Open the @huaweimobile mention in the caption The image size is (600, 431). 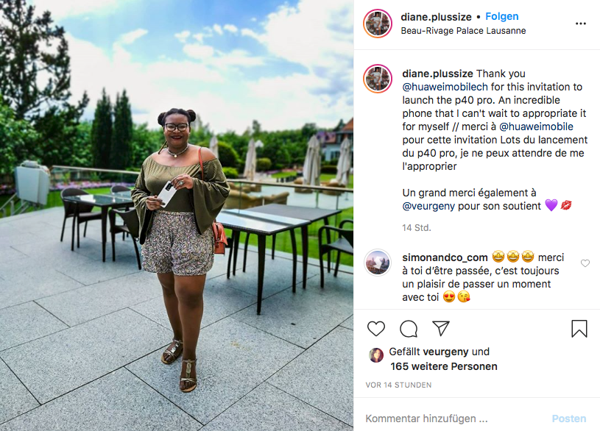pyautogui.click(x=536, y=127)
